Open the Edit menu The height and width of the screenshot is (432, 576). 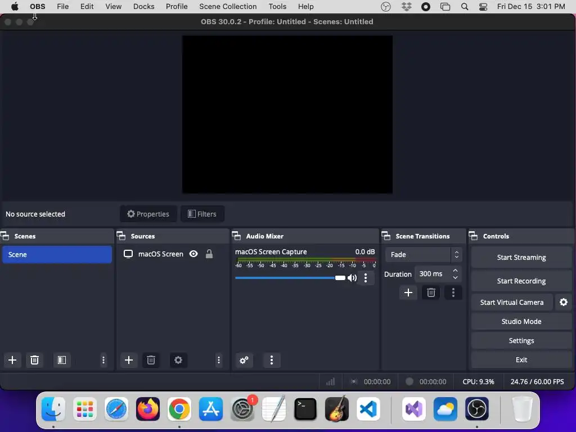87,7
